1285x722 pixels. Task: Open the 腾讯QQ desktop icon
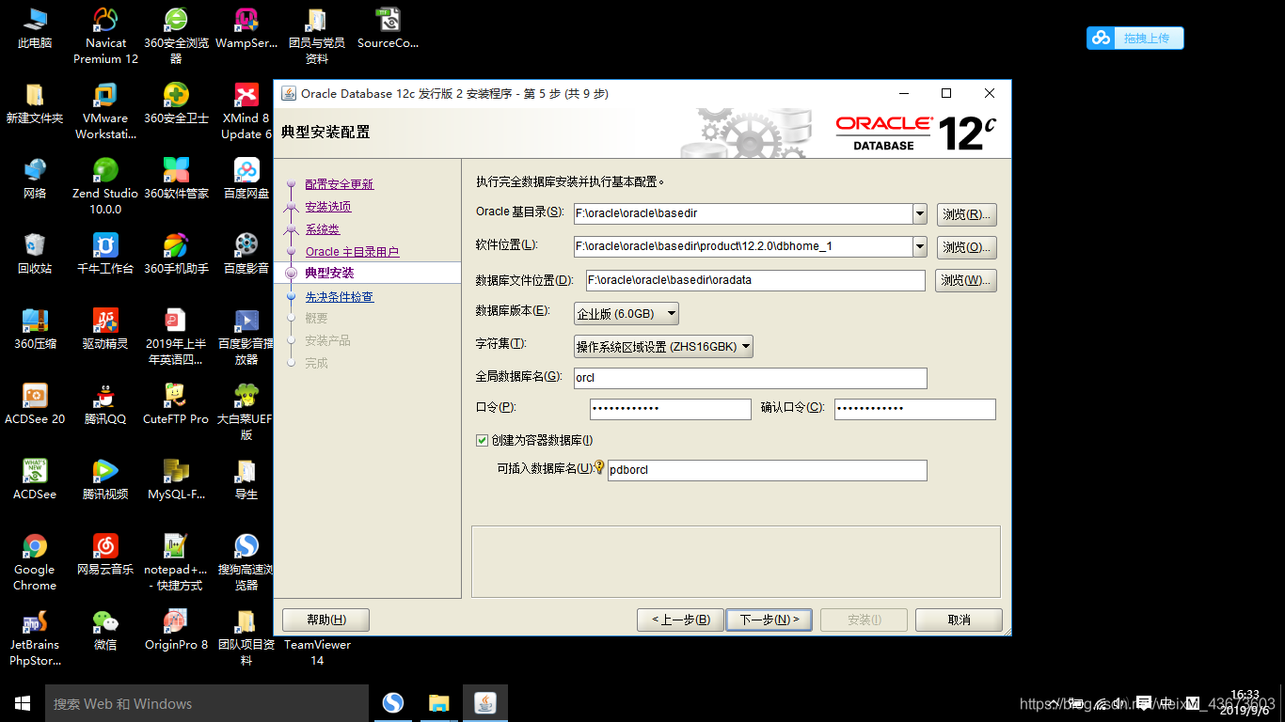click(105, 404)
